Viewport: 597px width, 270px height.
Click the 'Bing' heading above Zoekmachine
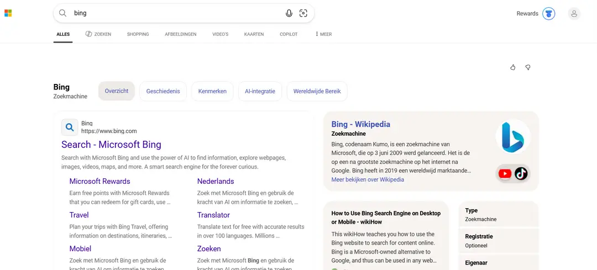[61, 87]
